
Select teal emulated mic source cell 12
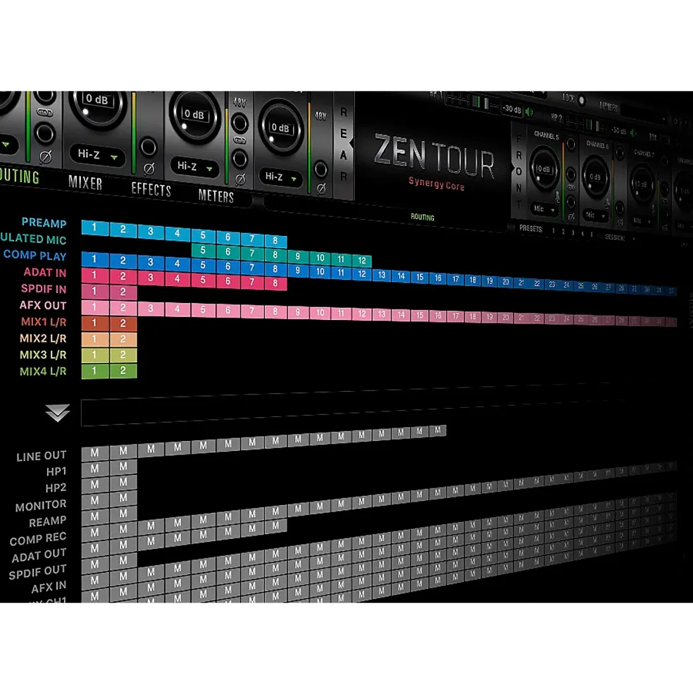(362, 260)
